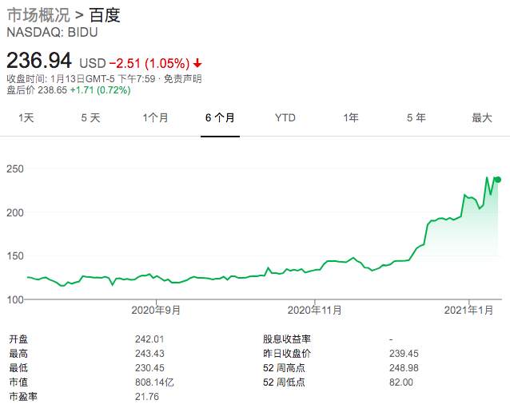Click the 最低 value 230.45

point(149,368)
